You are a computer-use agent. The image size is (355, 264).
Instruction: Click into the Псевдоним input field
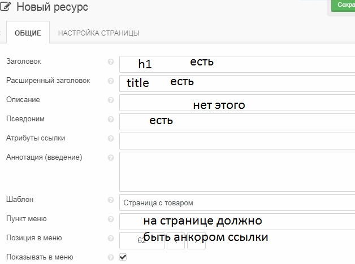coord(237,122)
